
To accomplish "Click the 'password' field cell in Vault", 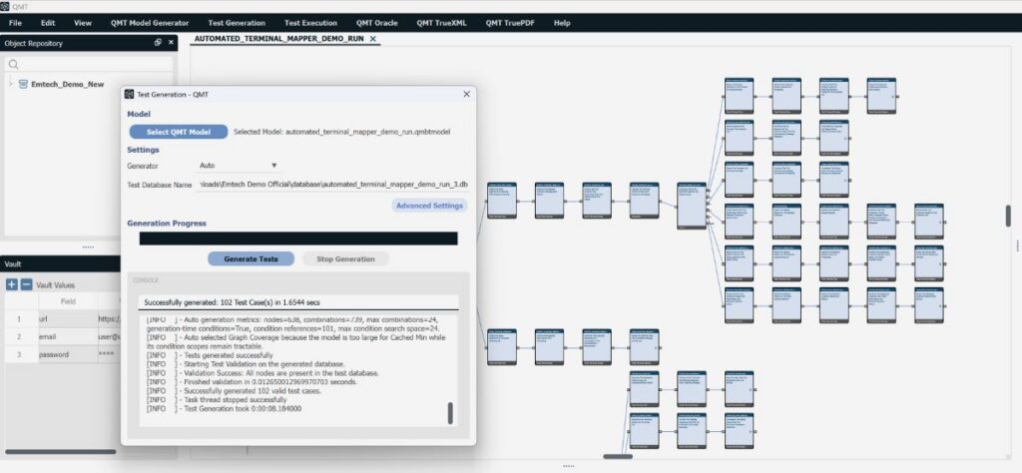I will (68, 354).
